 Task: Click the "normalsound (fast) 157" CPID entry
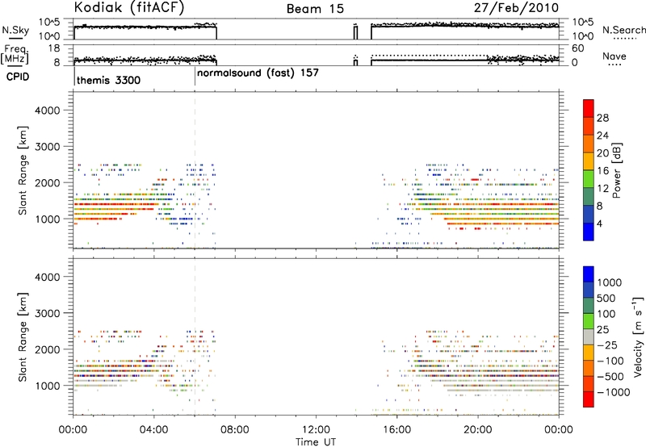pos(258,73)
